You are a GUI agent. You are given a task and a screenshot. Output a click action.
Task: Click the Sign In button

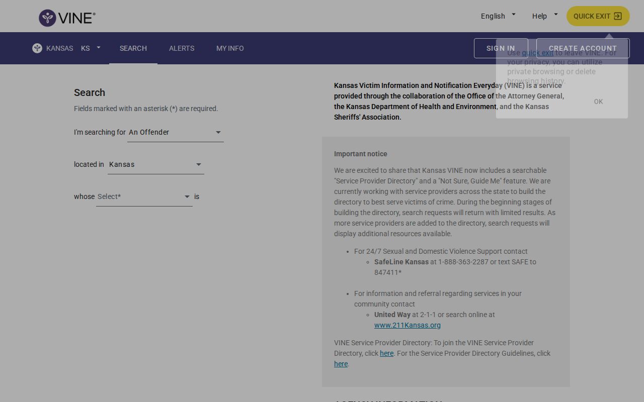[501, 48]
